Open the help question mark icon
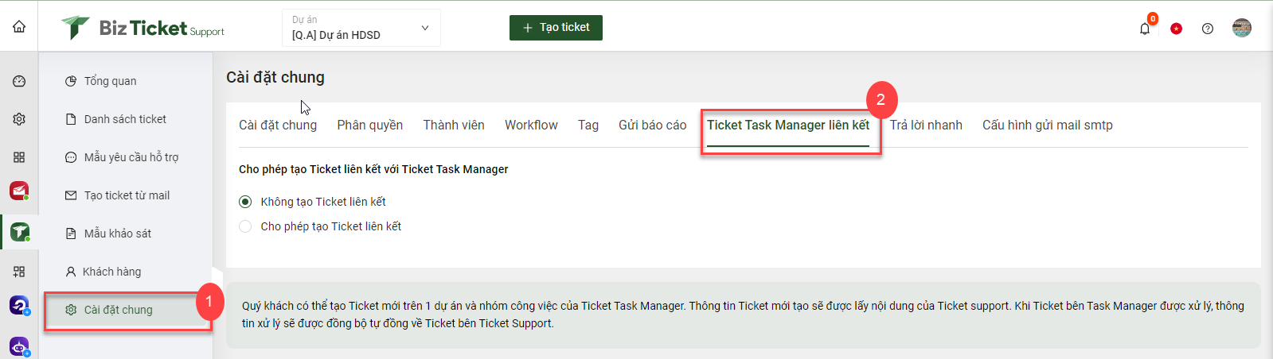1273x359 pixels. click(x=1208, y=29)
